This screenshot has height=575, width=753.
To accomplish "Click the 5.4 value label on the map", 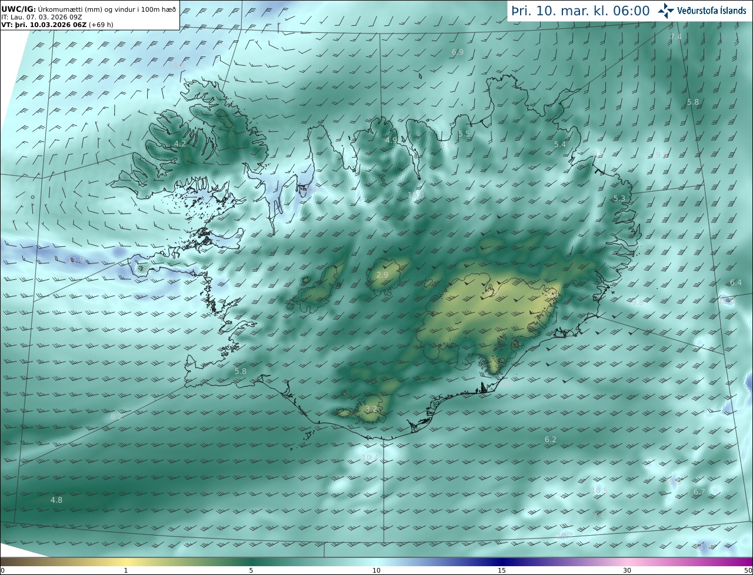I will click(x=560, y=145).
